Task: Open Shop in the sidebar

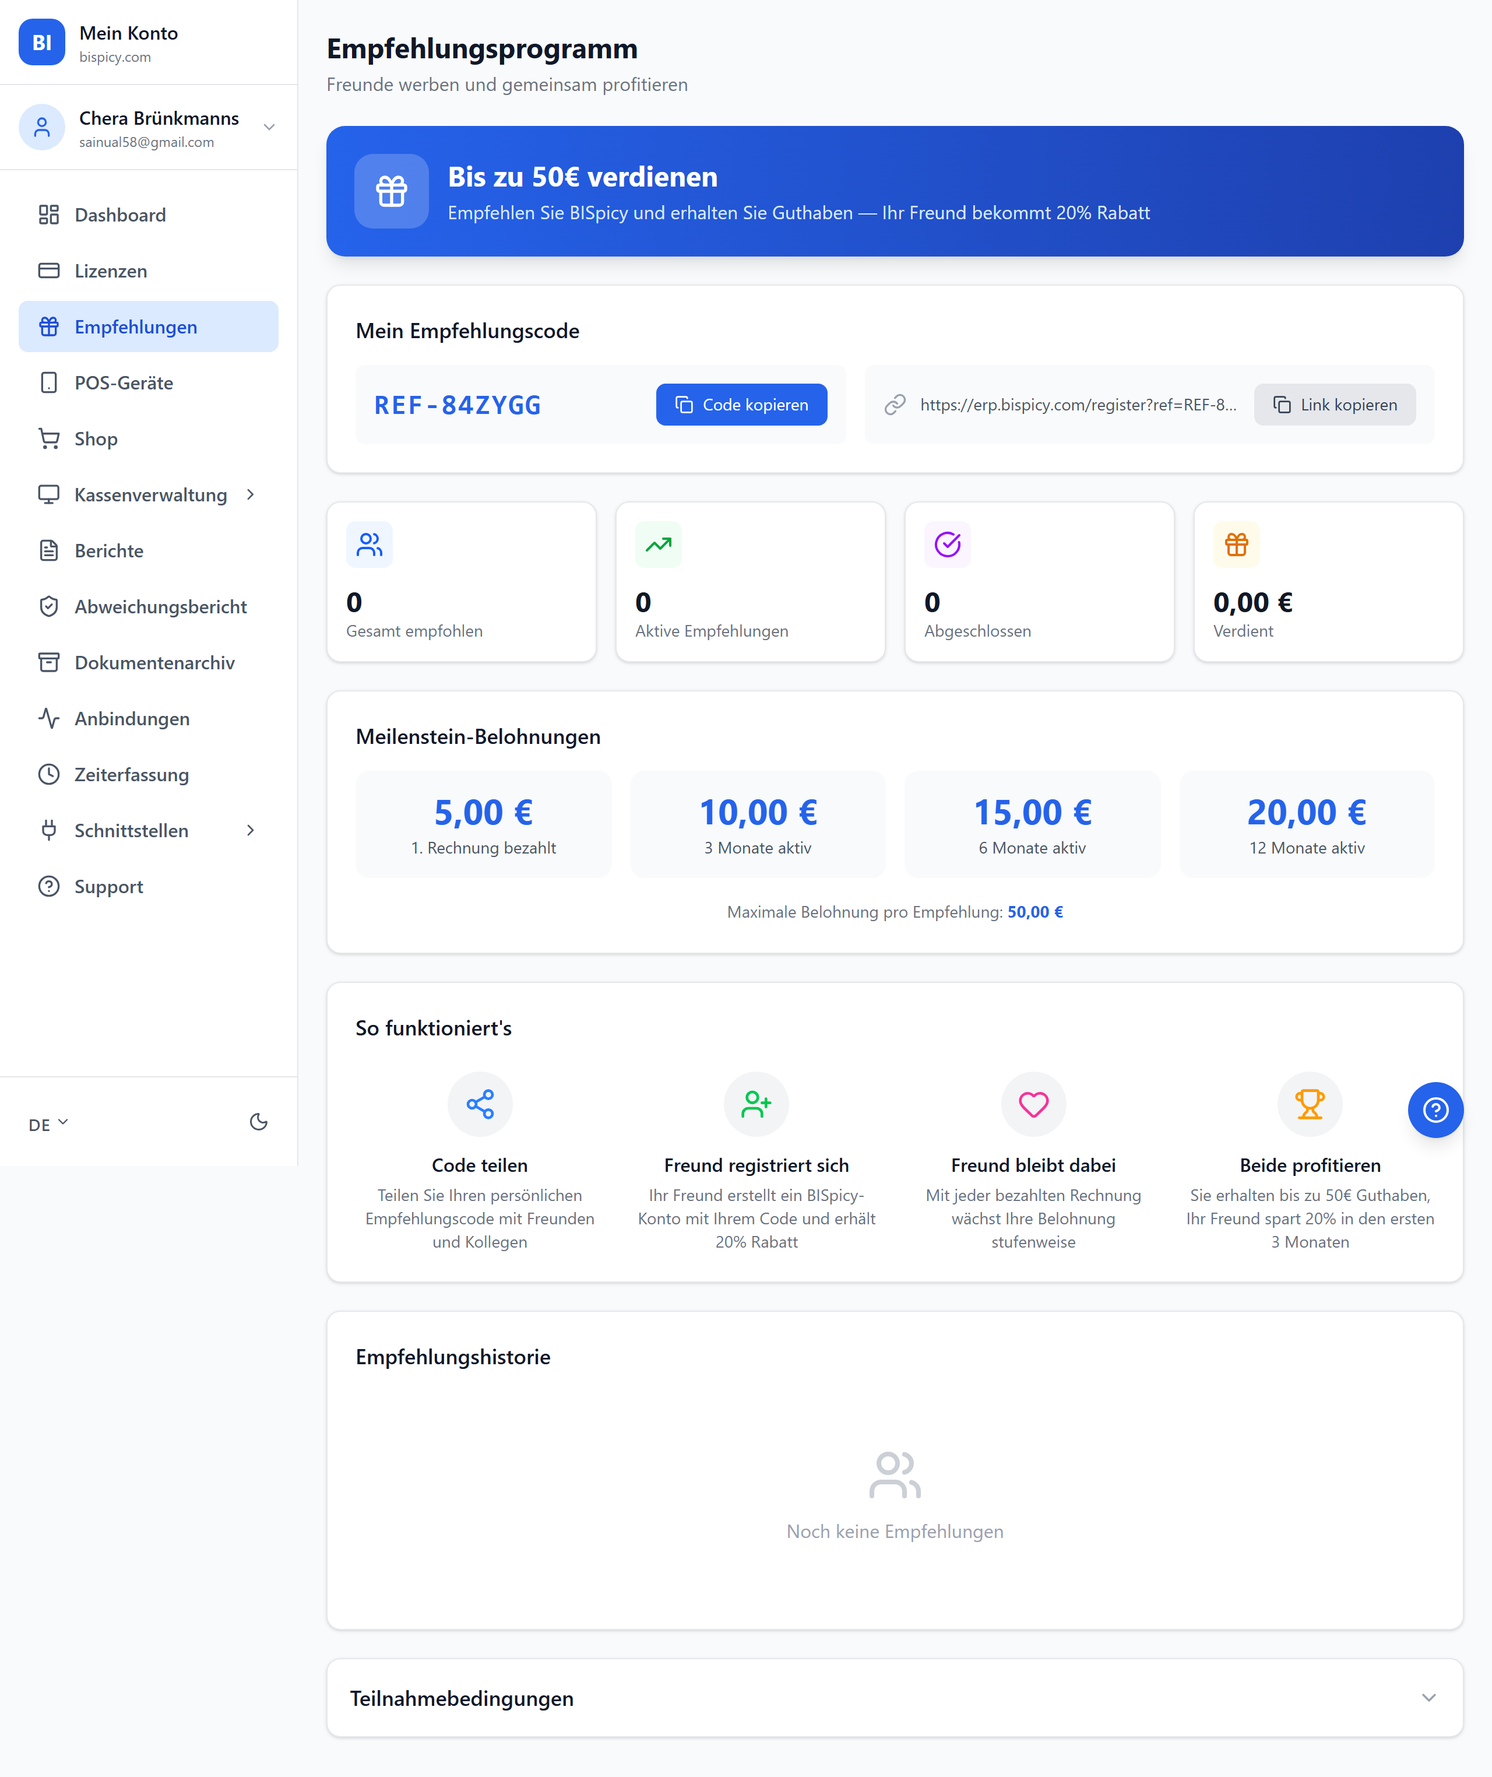Action: click(x=148, y=438)
